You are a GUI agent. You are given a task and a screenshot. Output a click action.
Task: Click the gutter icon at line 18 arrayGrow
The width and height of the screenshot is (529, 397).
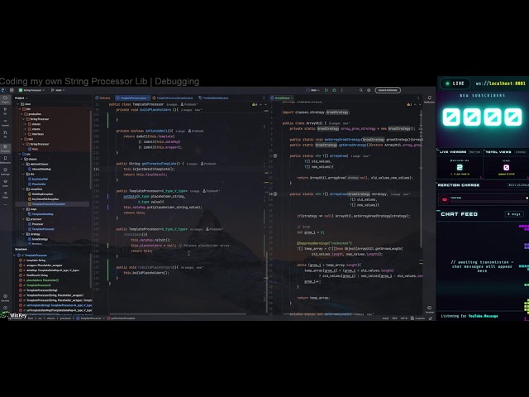pyautogui.click(x=275, y=194)
